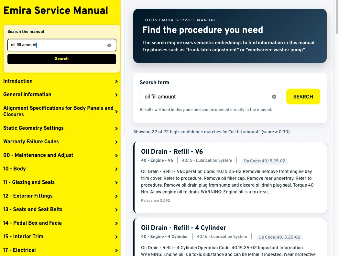
Task: Click the sidebar vertical scrollbar
Action: (x=123, y=65)
